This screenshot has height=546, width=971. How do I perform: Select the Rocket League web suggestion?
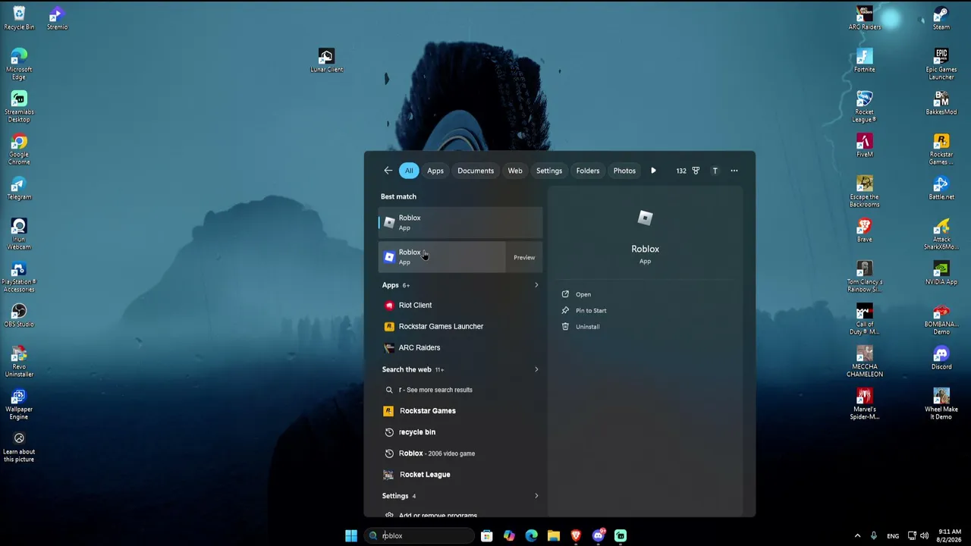point(460,475)
